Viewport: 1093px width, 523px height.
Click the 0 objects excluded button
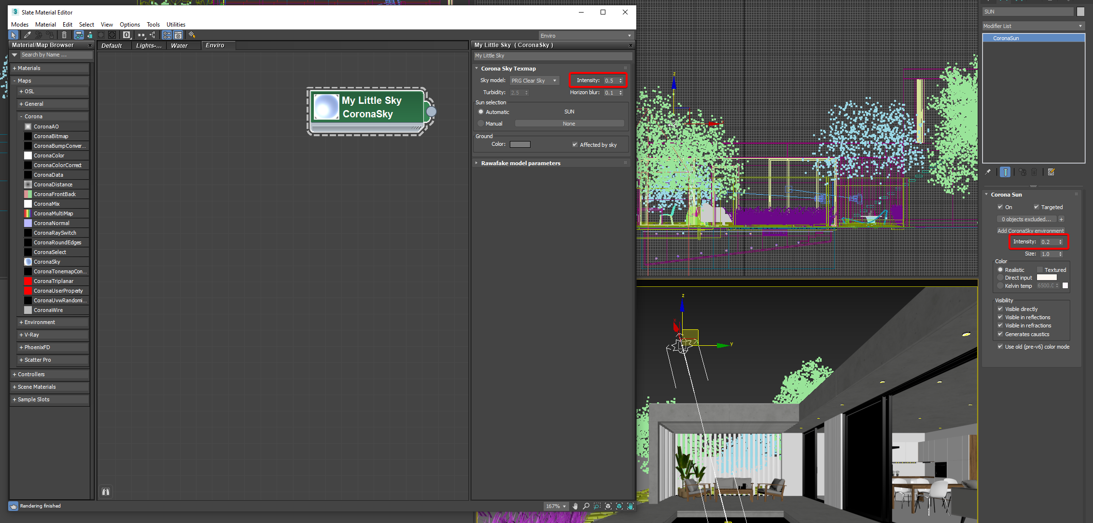point(1026,219)
